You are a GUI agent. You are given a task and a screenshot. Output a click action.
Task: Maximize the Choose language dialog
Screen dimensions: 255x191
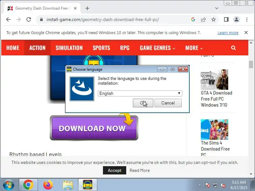coord(172,69)
